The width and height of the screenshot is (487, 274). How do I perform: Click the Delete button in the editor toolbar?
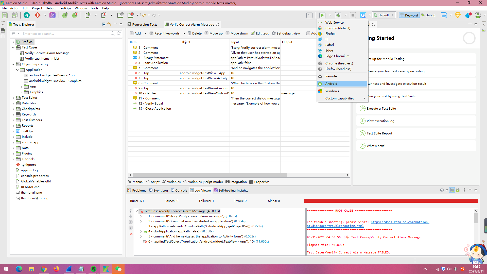click(195, 33)
